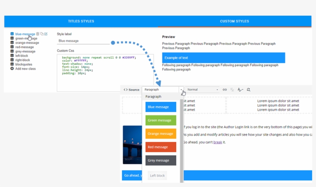Open the Normal style dropdown

202,89
